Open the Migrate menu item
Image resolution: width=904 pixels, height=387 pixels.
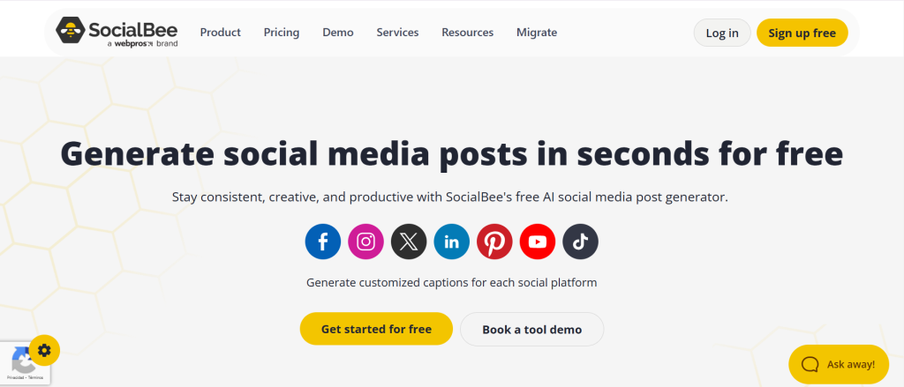pyautogui.click(x=537, y=33)
